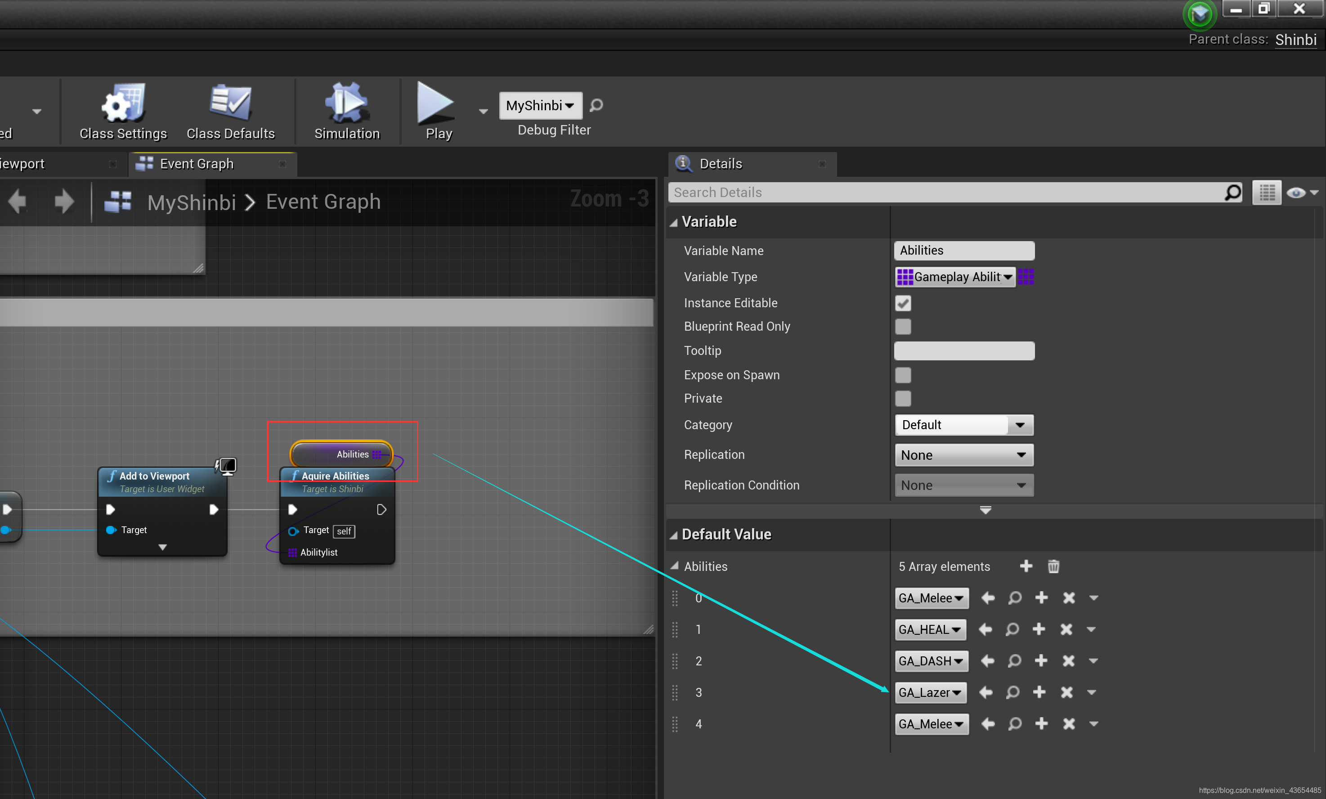Screen dimensions: 1326x799
Task: Delete array element 3 GA_Lazer
Action: click(x=1066, y=692)
